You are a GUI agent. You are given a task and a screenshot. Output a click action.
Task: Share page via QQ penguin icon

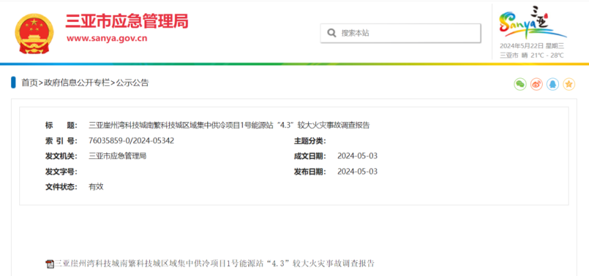(553, 84)
